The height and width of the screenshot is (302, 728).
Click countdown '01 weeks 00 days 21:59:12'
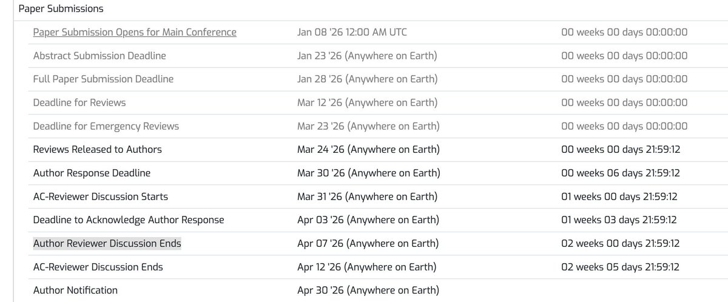tap(619, 196)
